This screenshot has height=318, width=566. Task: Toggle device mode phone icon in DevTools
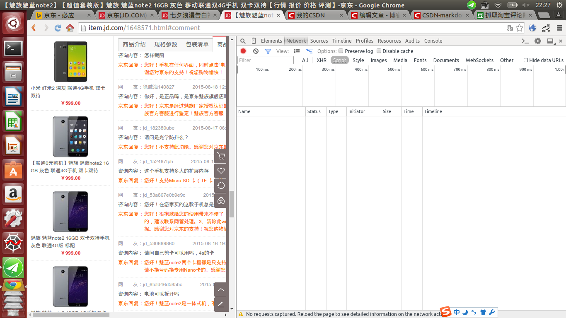pyautogui.click(x=254, y=41)
